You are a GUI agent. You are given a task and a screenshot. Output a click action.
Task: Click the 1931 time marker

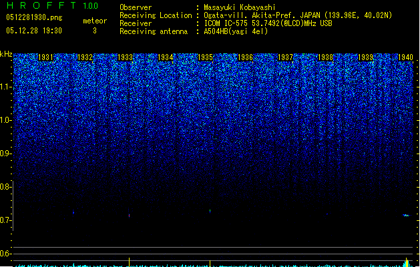point(45,57)
